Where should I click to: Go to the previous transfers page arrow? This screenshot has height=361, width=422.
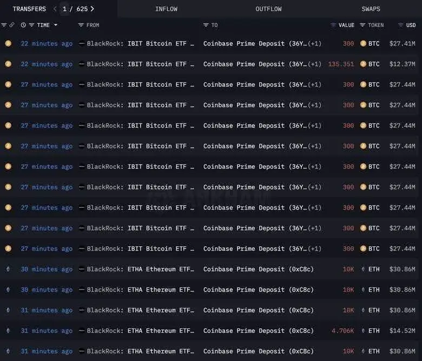tap(55, 9)
